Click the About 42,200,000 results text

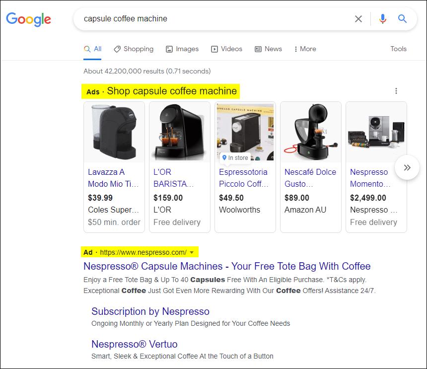coord(147,72)
